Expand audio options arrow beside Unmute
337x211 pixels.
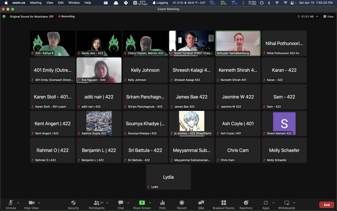pos(18,203)
